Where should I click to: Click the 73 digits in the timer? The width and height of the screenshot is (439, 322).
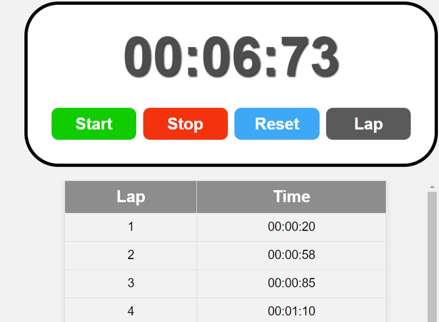point(310,57)
